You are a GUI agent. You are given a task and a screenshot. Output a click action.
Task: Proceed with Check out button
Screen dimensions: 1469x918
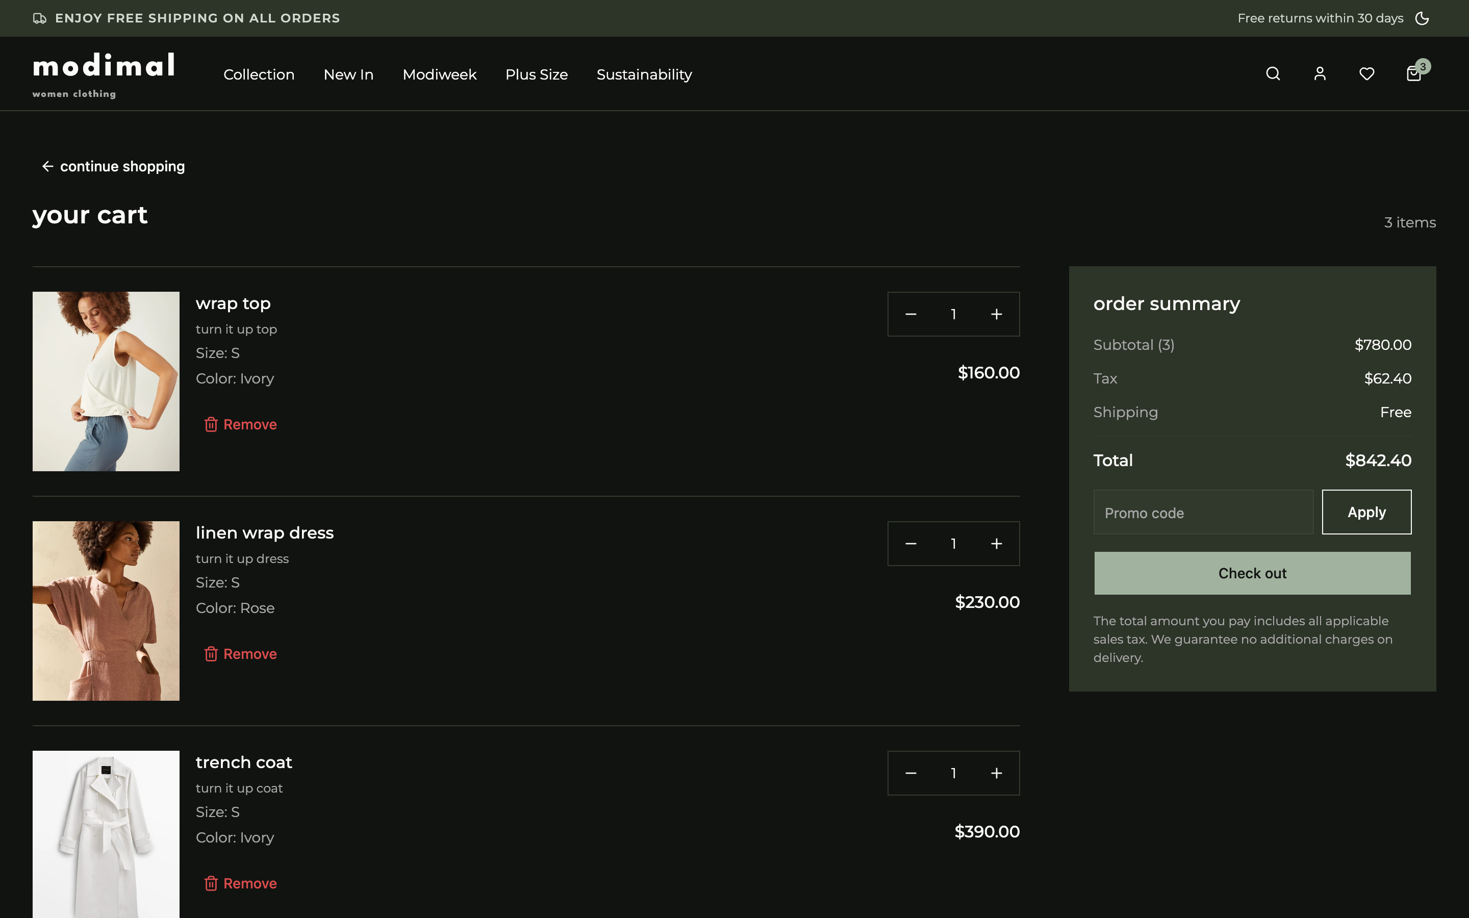1252,573
